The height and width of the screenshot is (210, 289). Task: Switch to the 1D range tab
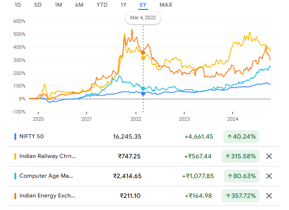(18, 5)
